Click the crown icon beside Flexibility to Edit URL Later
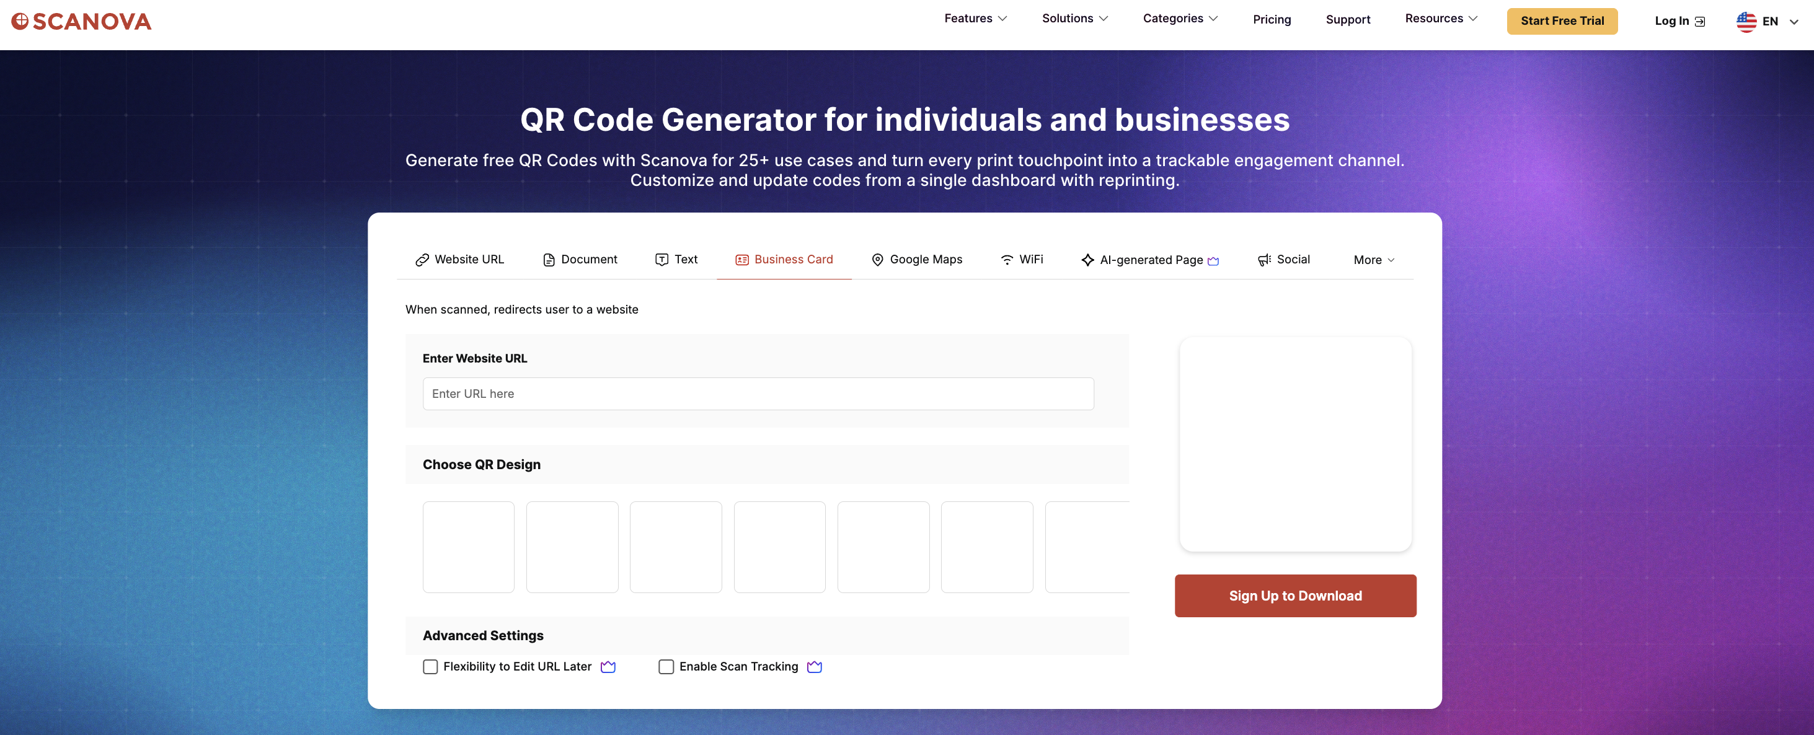The height and width of the screenshot is (735, 1814). (608, 667)
